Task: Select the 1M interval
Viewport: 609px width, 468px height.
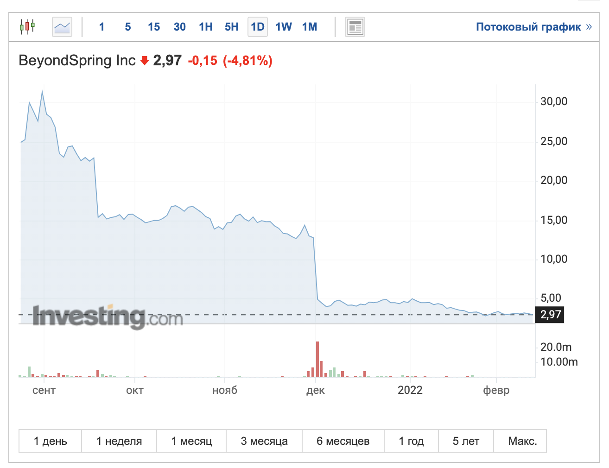Action: tap(310, 27)
